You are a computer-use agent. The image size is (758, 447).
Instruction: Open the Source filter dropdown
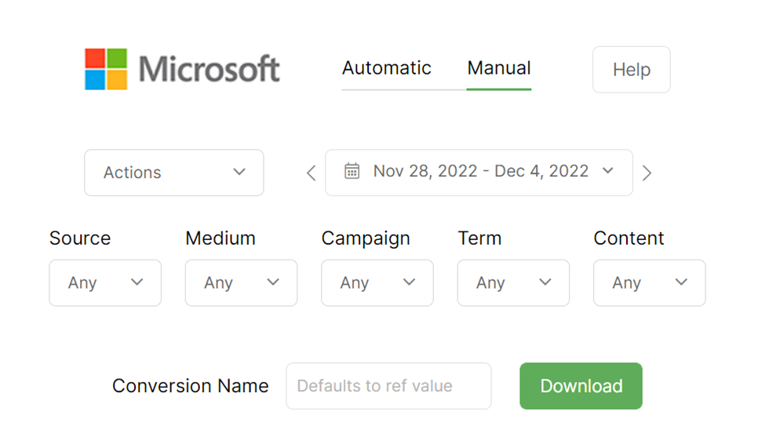[105, 283]
